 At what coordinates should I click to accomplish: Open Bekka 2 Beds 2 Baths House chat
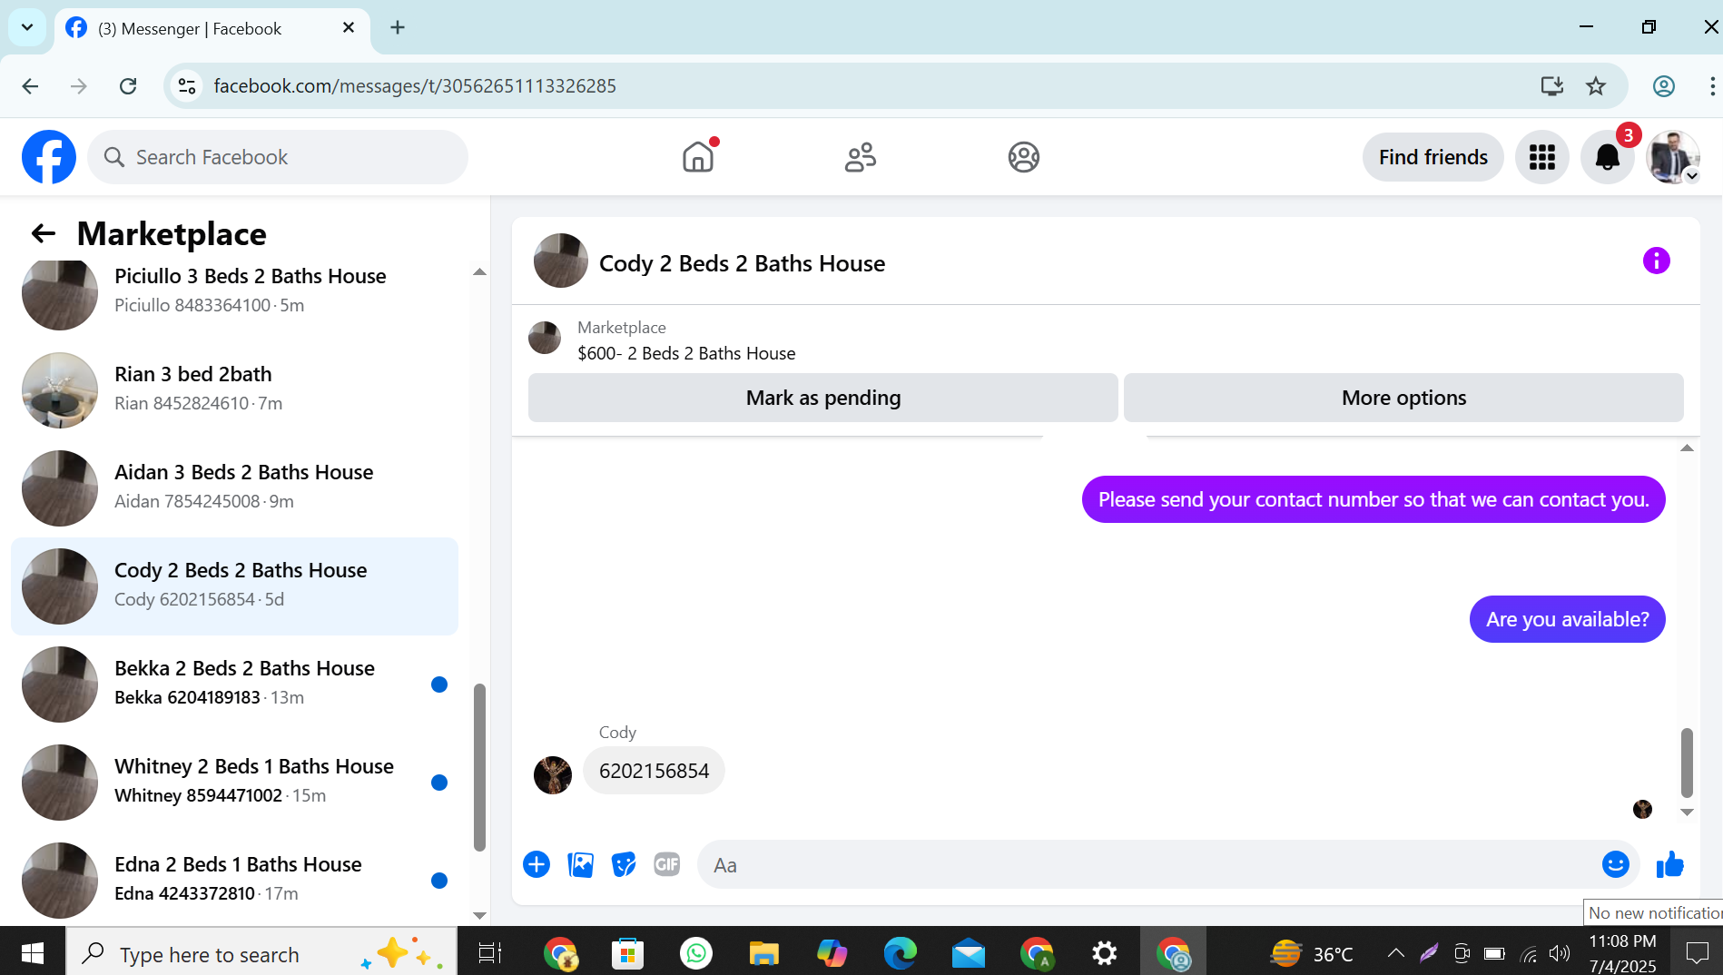tap(234, 684)
